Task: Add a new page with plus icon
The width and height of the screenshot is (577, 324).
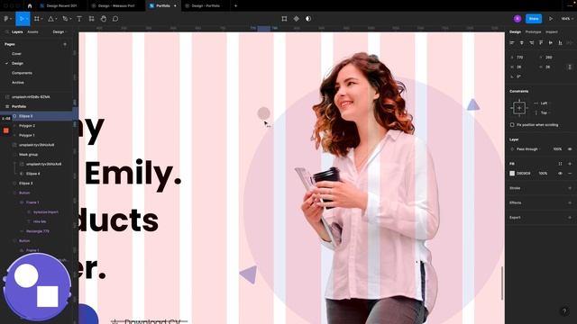Action: (65, 44)
